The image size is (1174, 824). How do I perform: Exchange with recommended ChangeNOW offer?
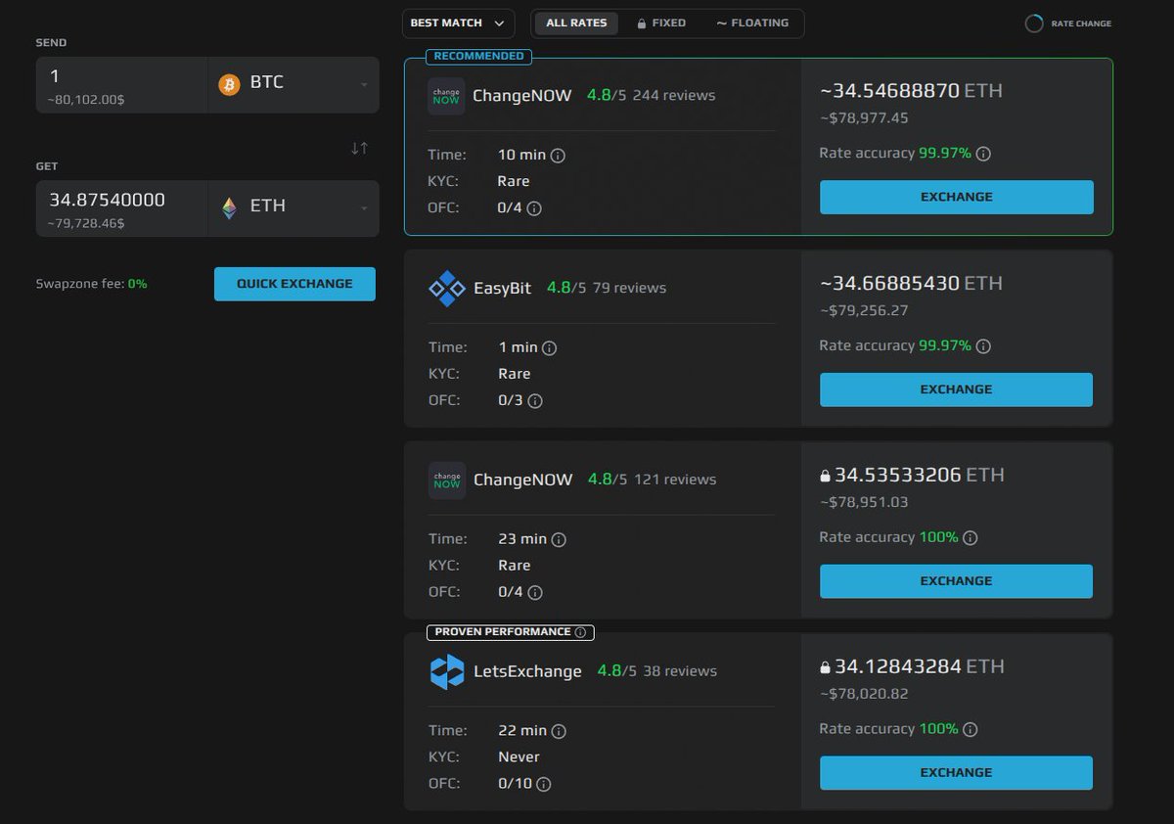pyautogui.click(x=957, y=197)
